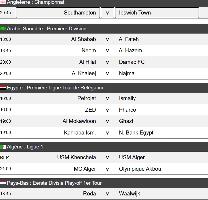
Task: Open the Ipswich Town team box
Action: [157, 13]
